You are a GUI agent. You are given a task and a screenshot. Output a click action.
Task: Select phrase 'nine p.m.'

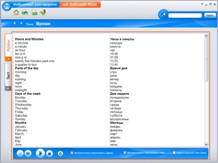pos(21,57)
